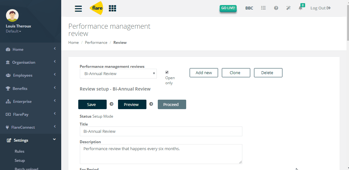Click the Preview button

[132, 104]
